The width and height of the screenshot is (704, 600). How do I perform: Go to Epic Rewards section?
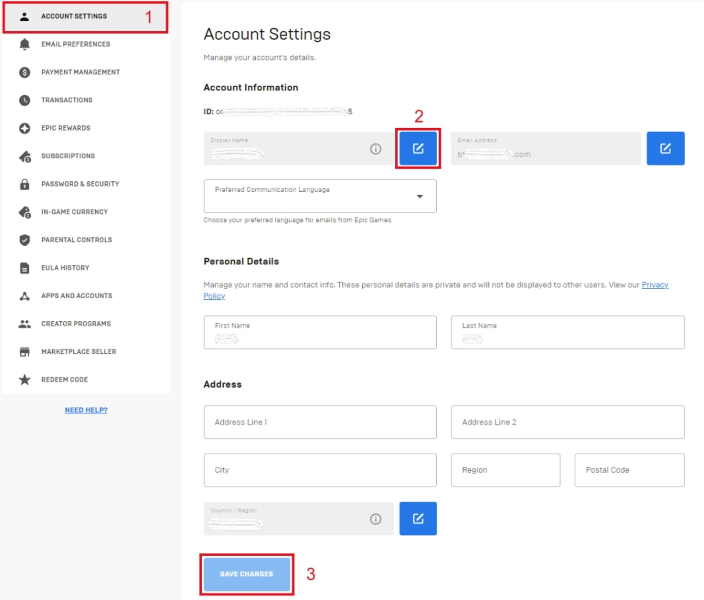coord(66,128)
